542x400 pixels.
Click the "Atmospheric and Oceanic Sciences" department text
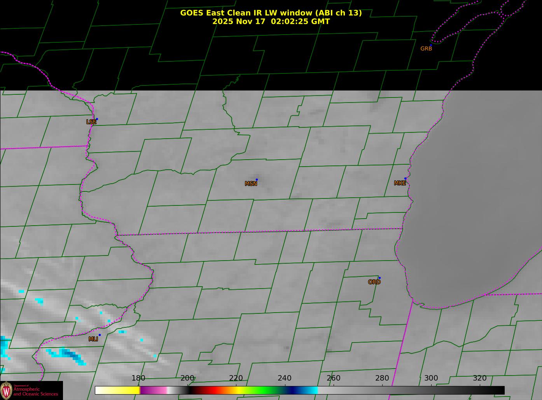pos(35,391)
